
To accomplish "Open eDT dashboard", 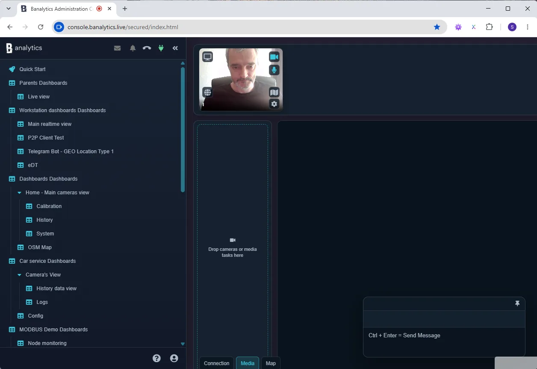I will tap(33, 165).
